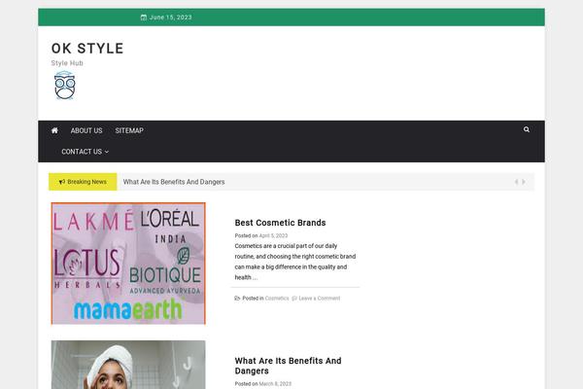This screenshot has height=389, width=583.
Task: Click the megaphone icon in Breaking News
Action: tap(62, 182)
